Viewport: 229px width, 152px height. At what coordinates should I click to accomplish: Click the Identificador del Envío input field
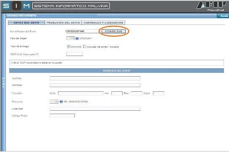click(x=83, y=31)
